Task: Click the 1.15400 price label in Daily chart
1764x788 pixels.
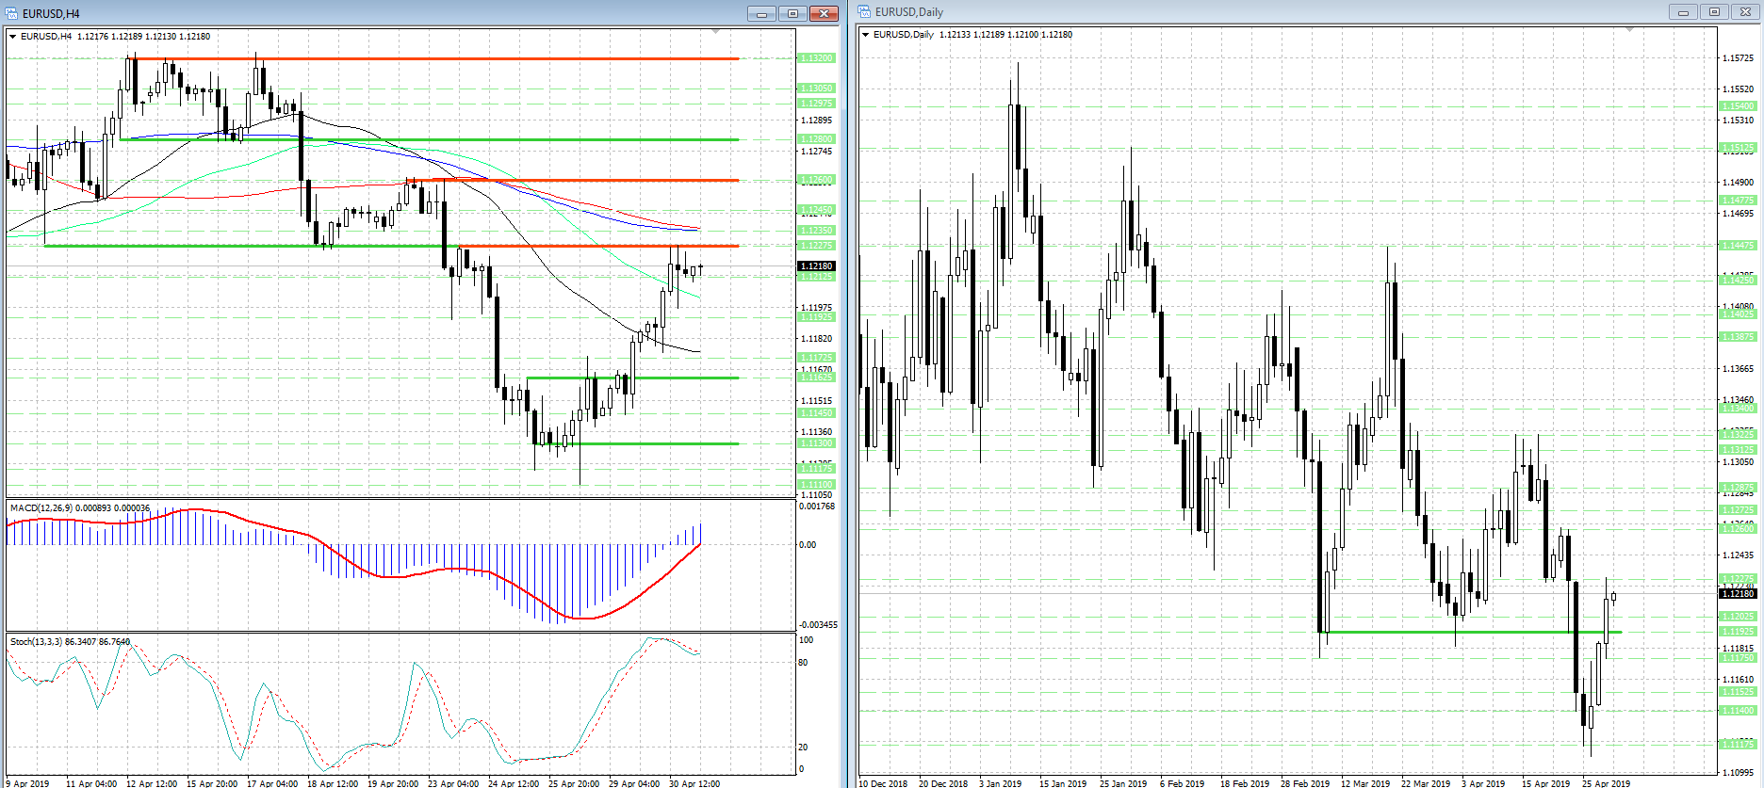Action: click(x=1739, y=106)
